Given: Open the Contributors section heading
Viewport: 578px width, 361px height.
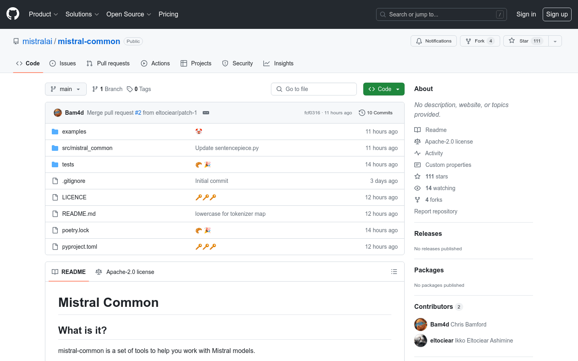Looking at the screenshot, I should click(438, 306).
